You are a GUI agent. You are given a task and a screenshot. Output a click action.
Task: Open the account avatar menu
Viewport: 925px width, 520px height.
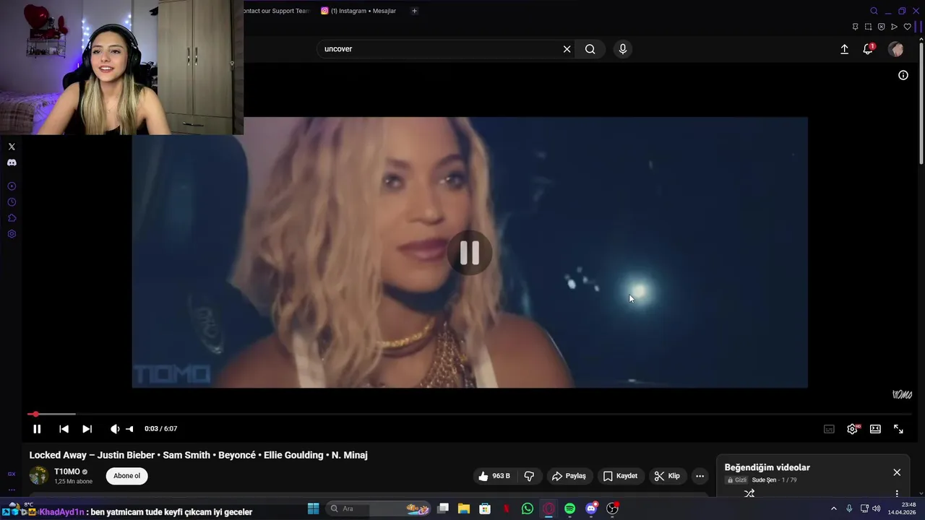pyautogui.click(x=896, y=49)
